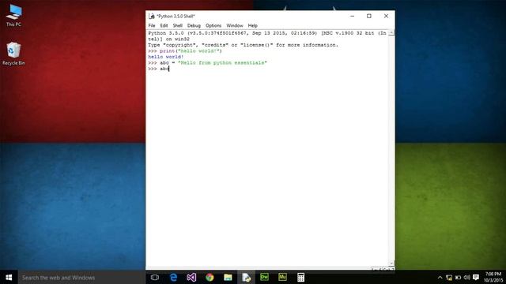This screenshot has width=506, height=284.
Task: Minimize the Python 3.5.0 Shell window
Action: click(352, 16)
